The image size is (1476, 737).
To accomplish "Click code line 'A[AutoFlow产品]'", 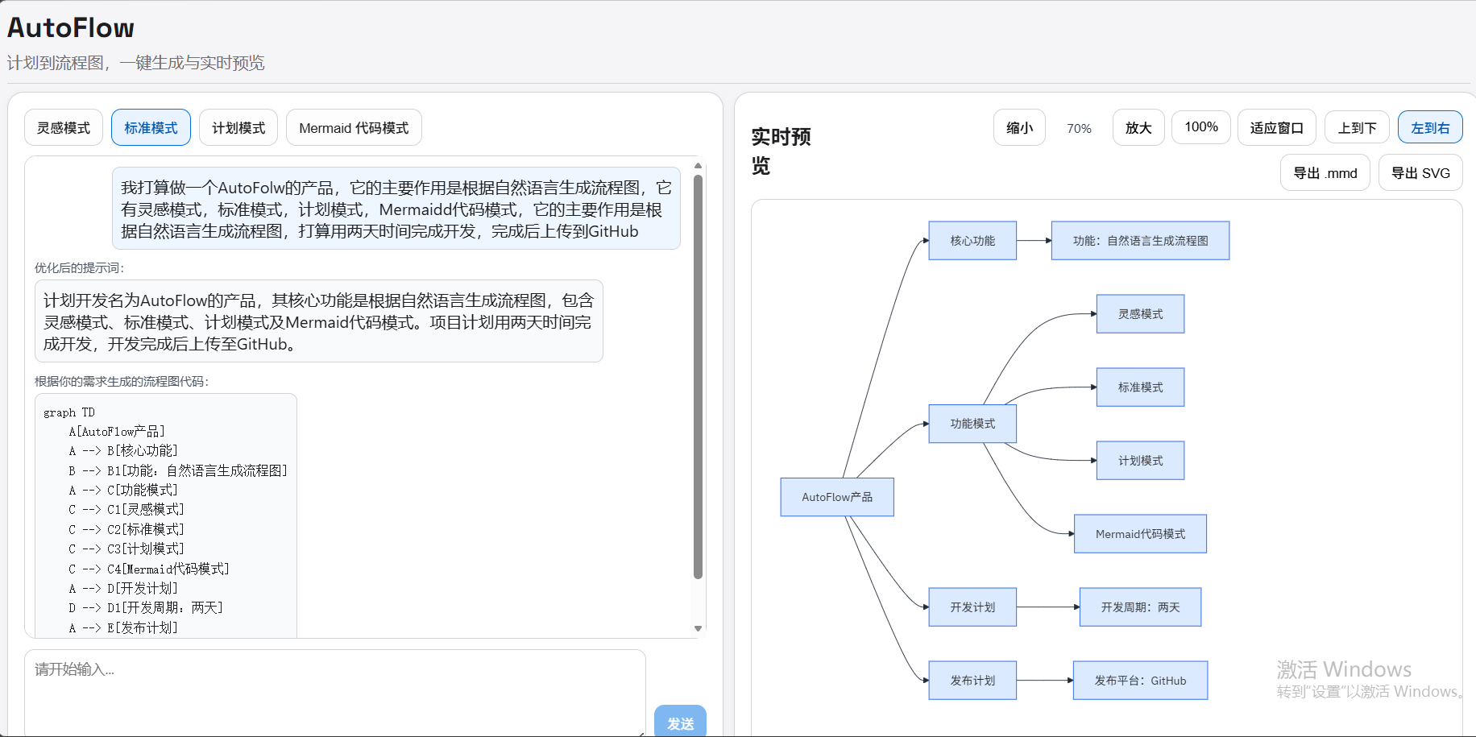I will [117, 432].
